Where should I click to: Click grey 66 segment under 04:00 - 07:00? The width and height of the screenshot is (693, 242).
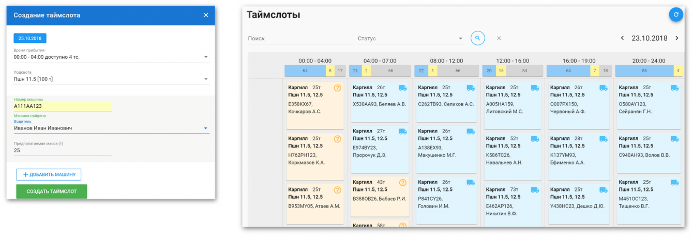point(390,71)
